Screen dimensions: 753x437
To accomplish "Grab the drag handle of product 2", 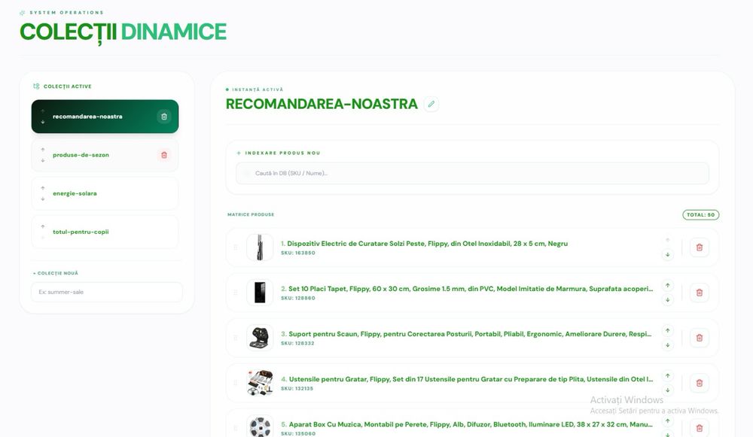I will 235,293.
